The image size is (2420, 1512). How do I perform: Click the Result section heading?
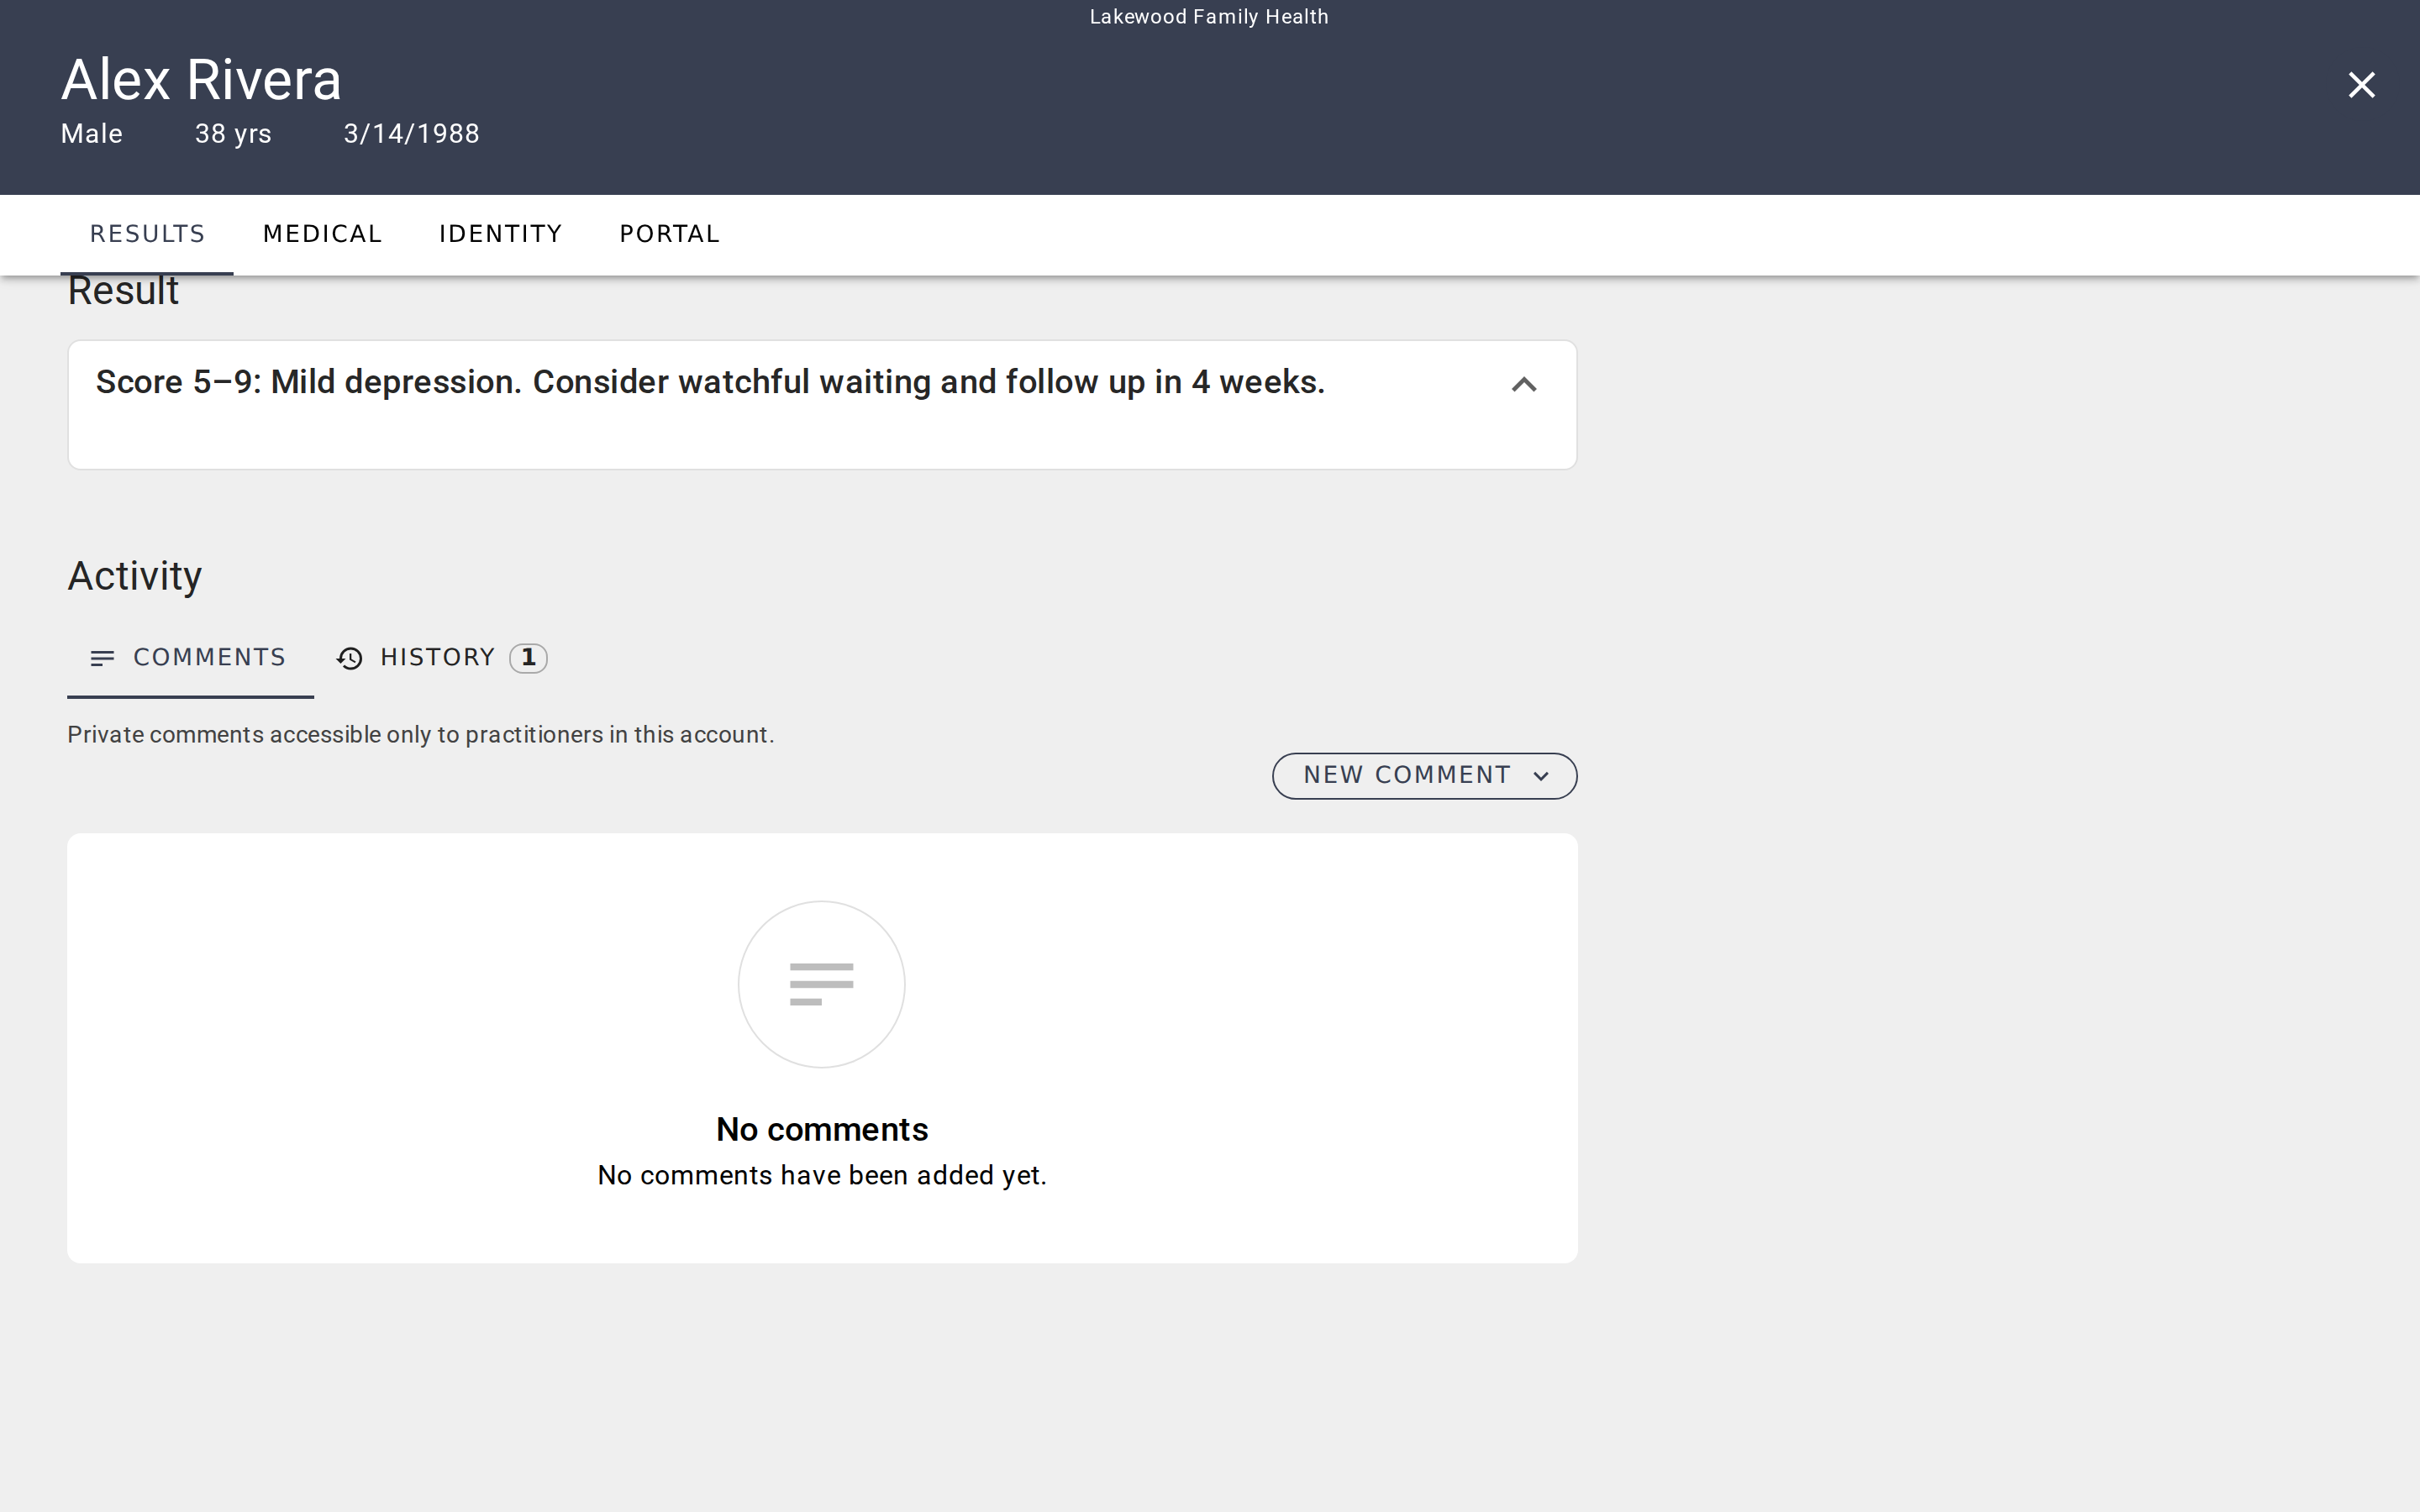tap(123, 290)
